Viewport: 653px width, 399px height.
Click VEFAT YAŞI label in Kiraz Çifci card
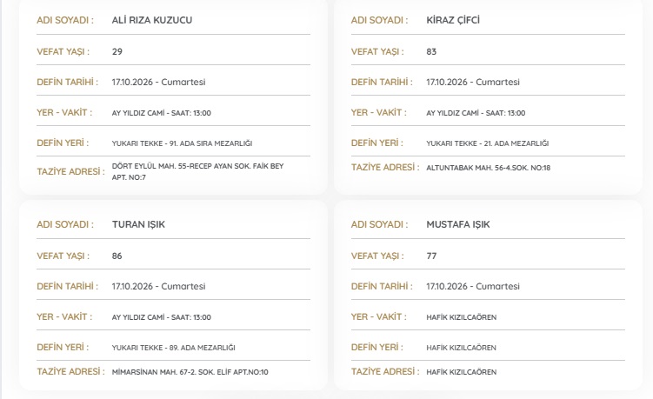377,51
